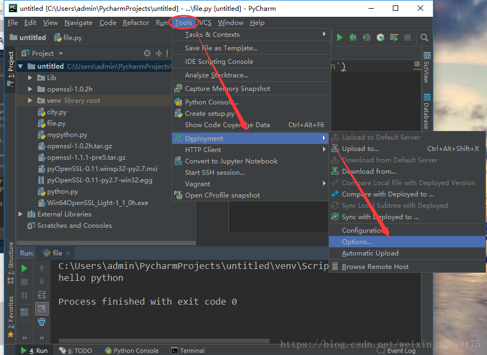Open the Event Log
Viewport: 487px width, 355px height.
[x=396, y=350]
